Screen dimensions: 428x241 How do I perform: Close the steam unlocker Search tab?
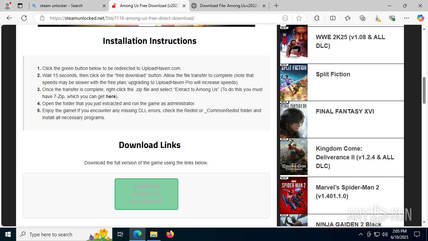(104, 6)
